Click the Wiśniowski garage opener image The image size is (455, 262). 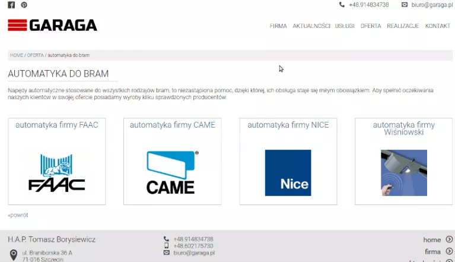(x=403, y=173)
